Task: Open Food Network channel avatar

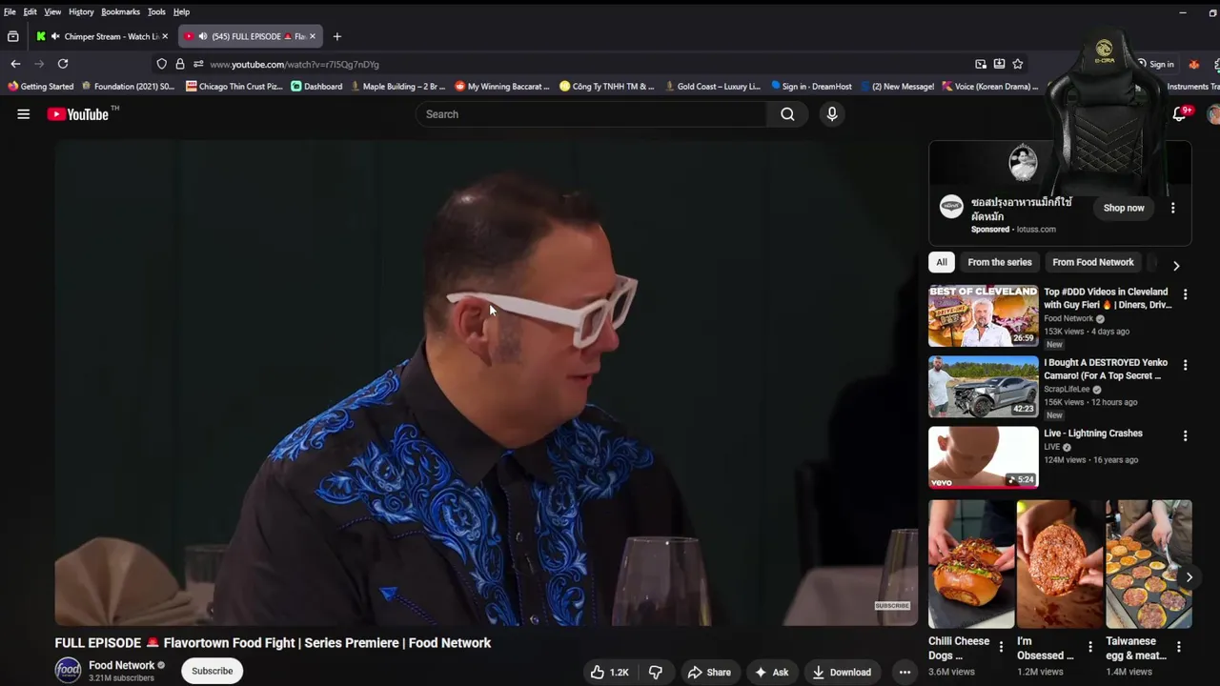Action: pyautogui.click(x=68, y=671)
